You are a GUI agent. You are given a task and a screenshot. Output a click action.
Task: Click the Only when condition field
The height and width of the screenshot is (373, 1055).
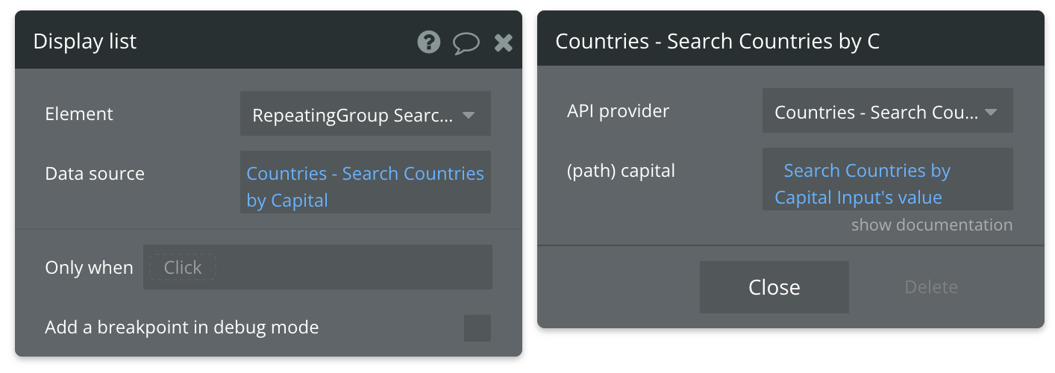317,267
